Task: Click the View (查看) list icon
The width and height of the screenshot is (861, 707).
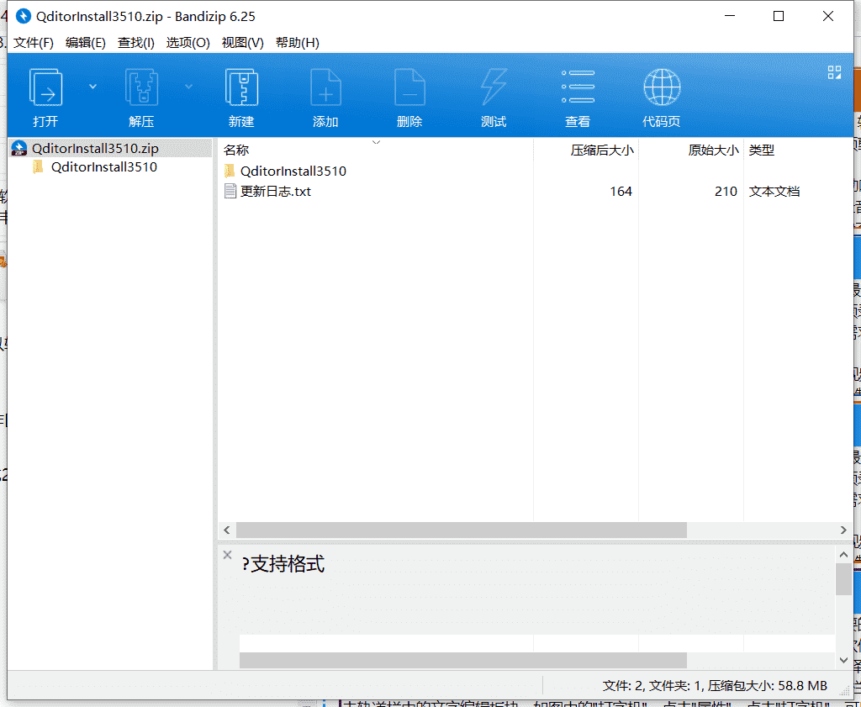Action: pos(578,87)
